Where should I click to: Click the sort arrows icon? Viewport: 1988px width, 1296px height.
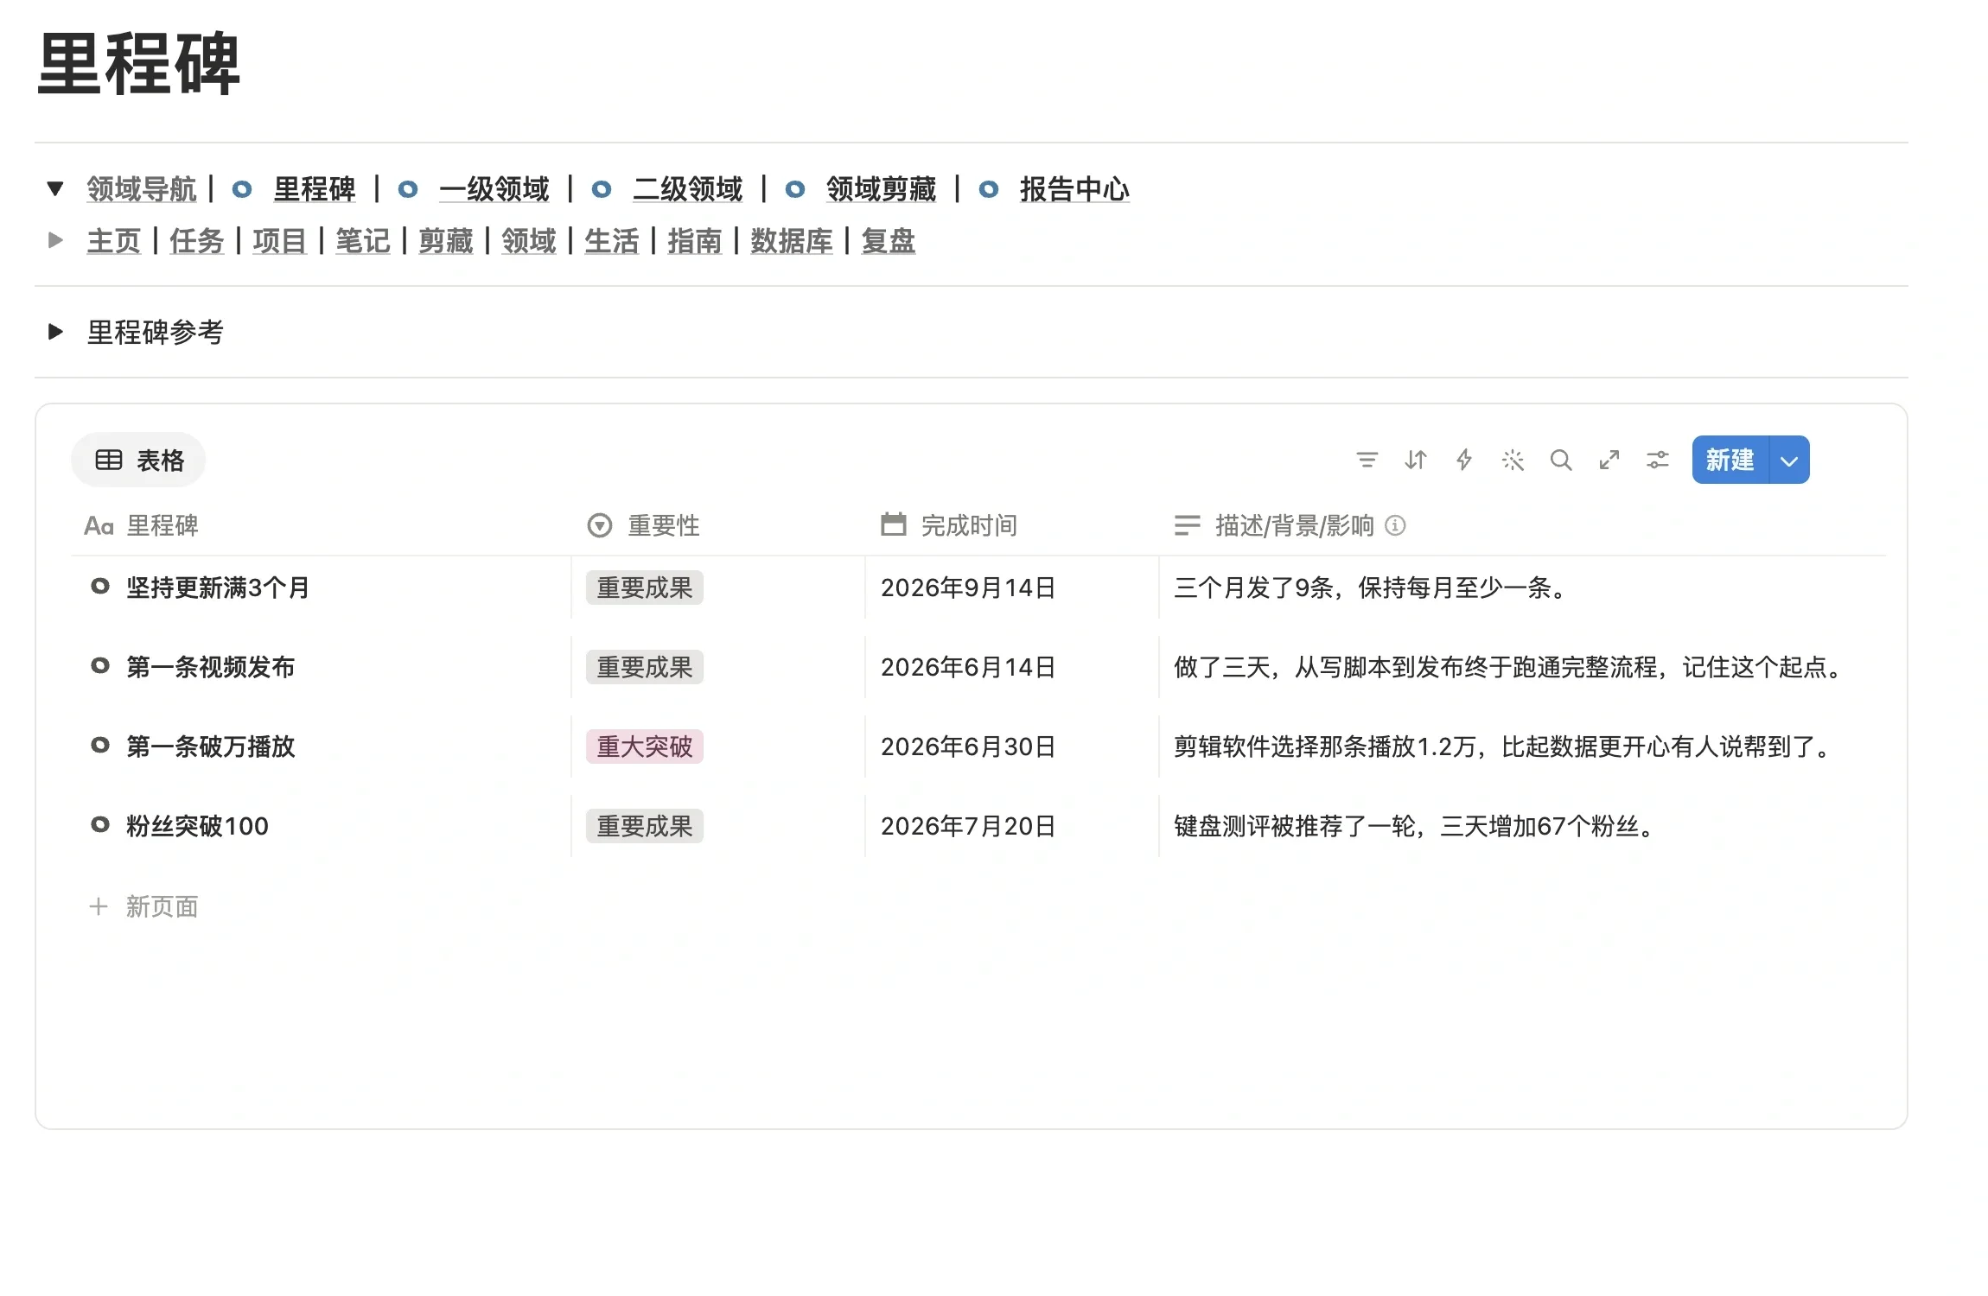coord(1415,460)
